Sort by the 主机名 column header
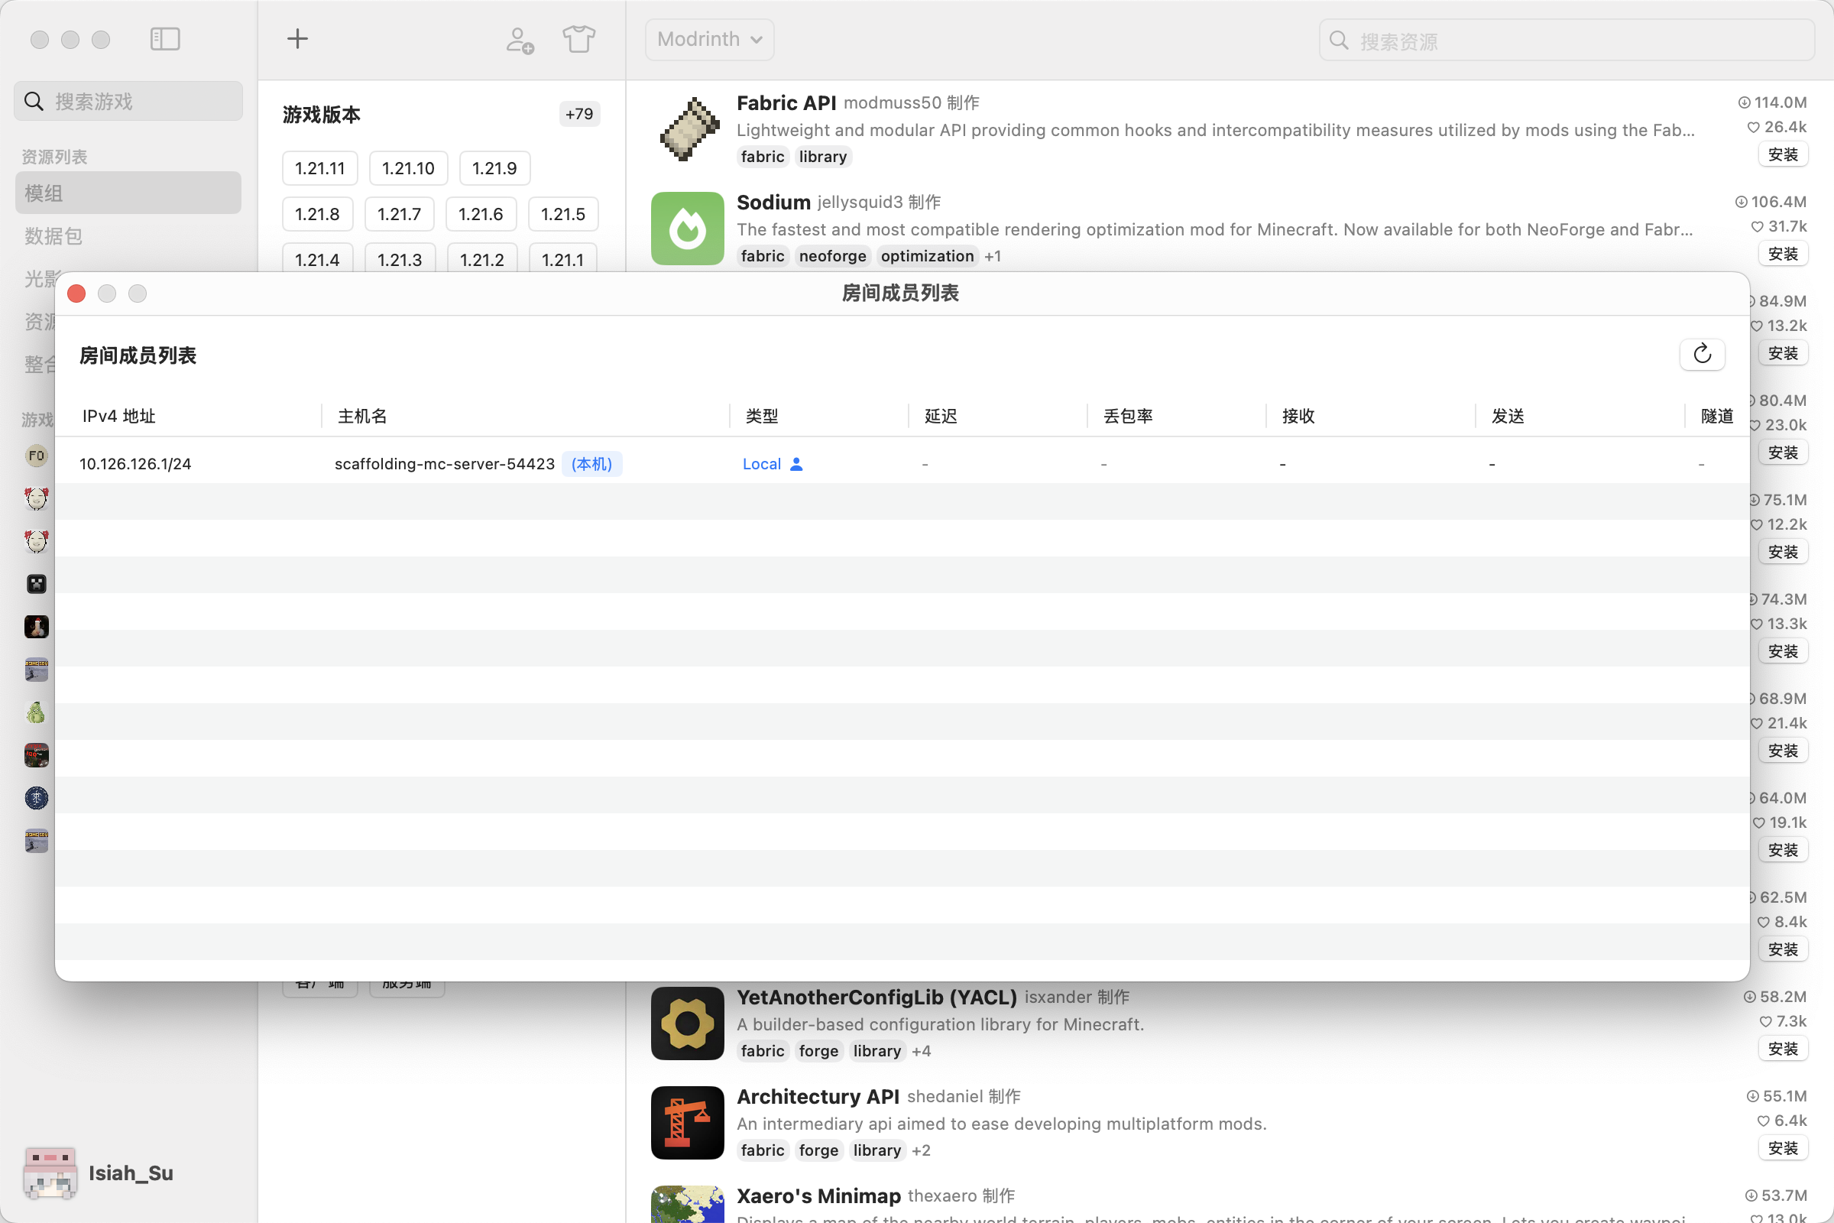This screenshot has height=1223, width=1834. [x=361, y=416]
